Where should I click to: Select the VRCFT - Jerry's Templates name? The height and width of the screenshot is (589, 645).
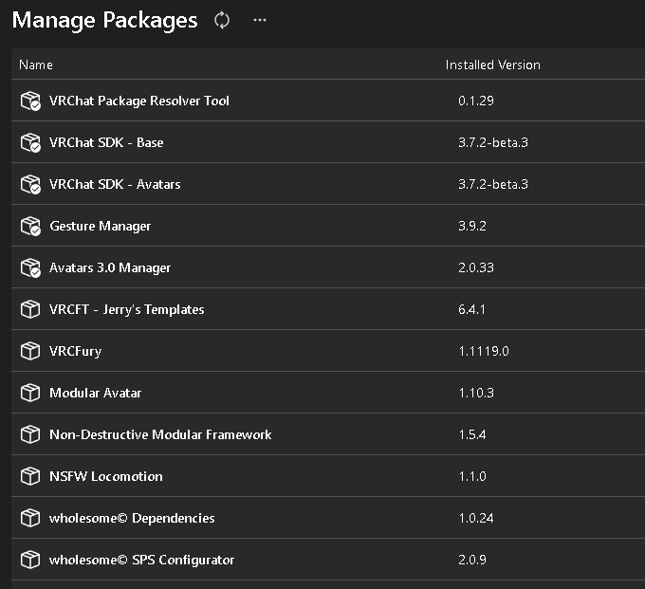[127, 309]
